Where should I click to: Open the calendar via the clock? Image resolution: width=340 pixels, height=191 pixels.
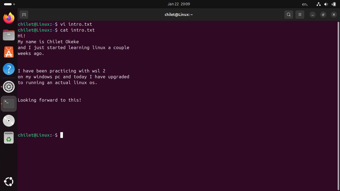click(x=178, y=4)
